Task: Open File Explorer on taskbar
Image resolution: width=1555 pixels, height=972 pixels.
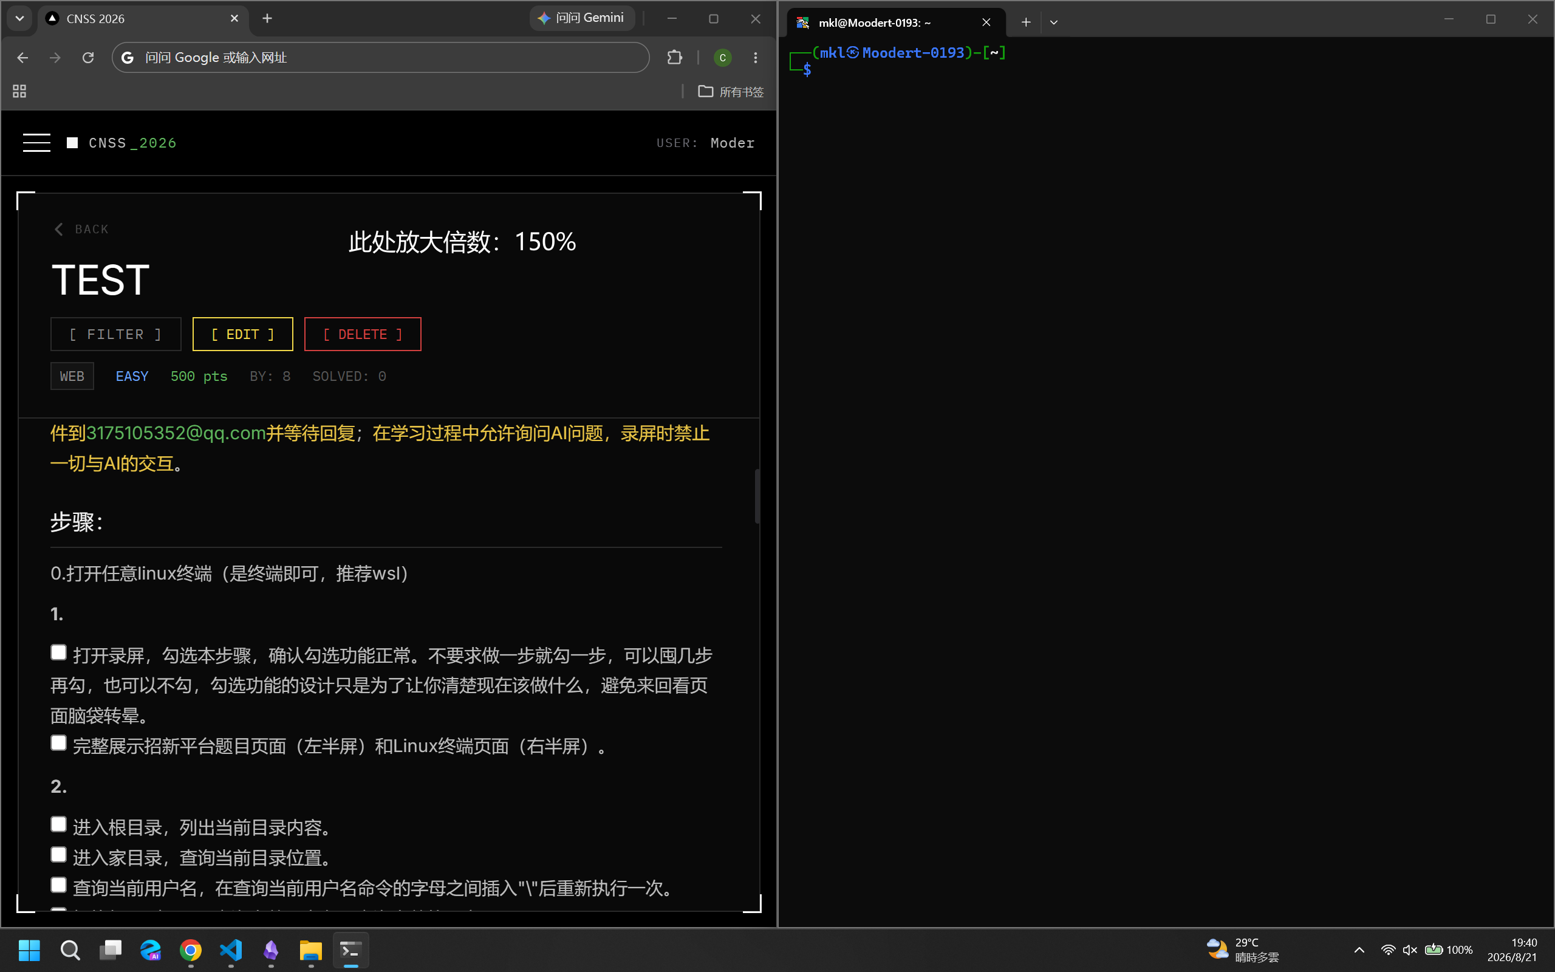Action: [311, 950]
